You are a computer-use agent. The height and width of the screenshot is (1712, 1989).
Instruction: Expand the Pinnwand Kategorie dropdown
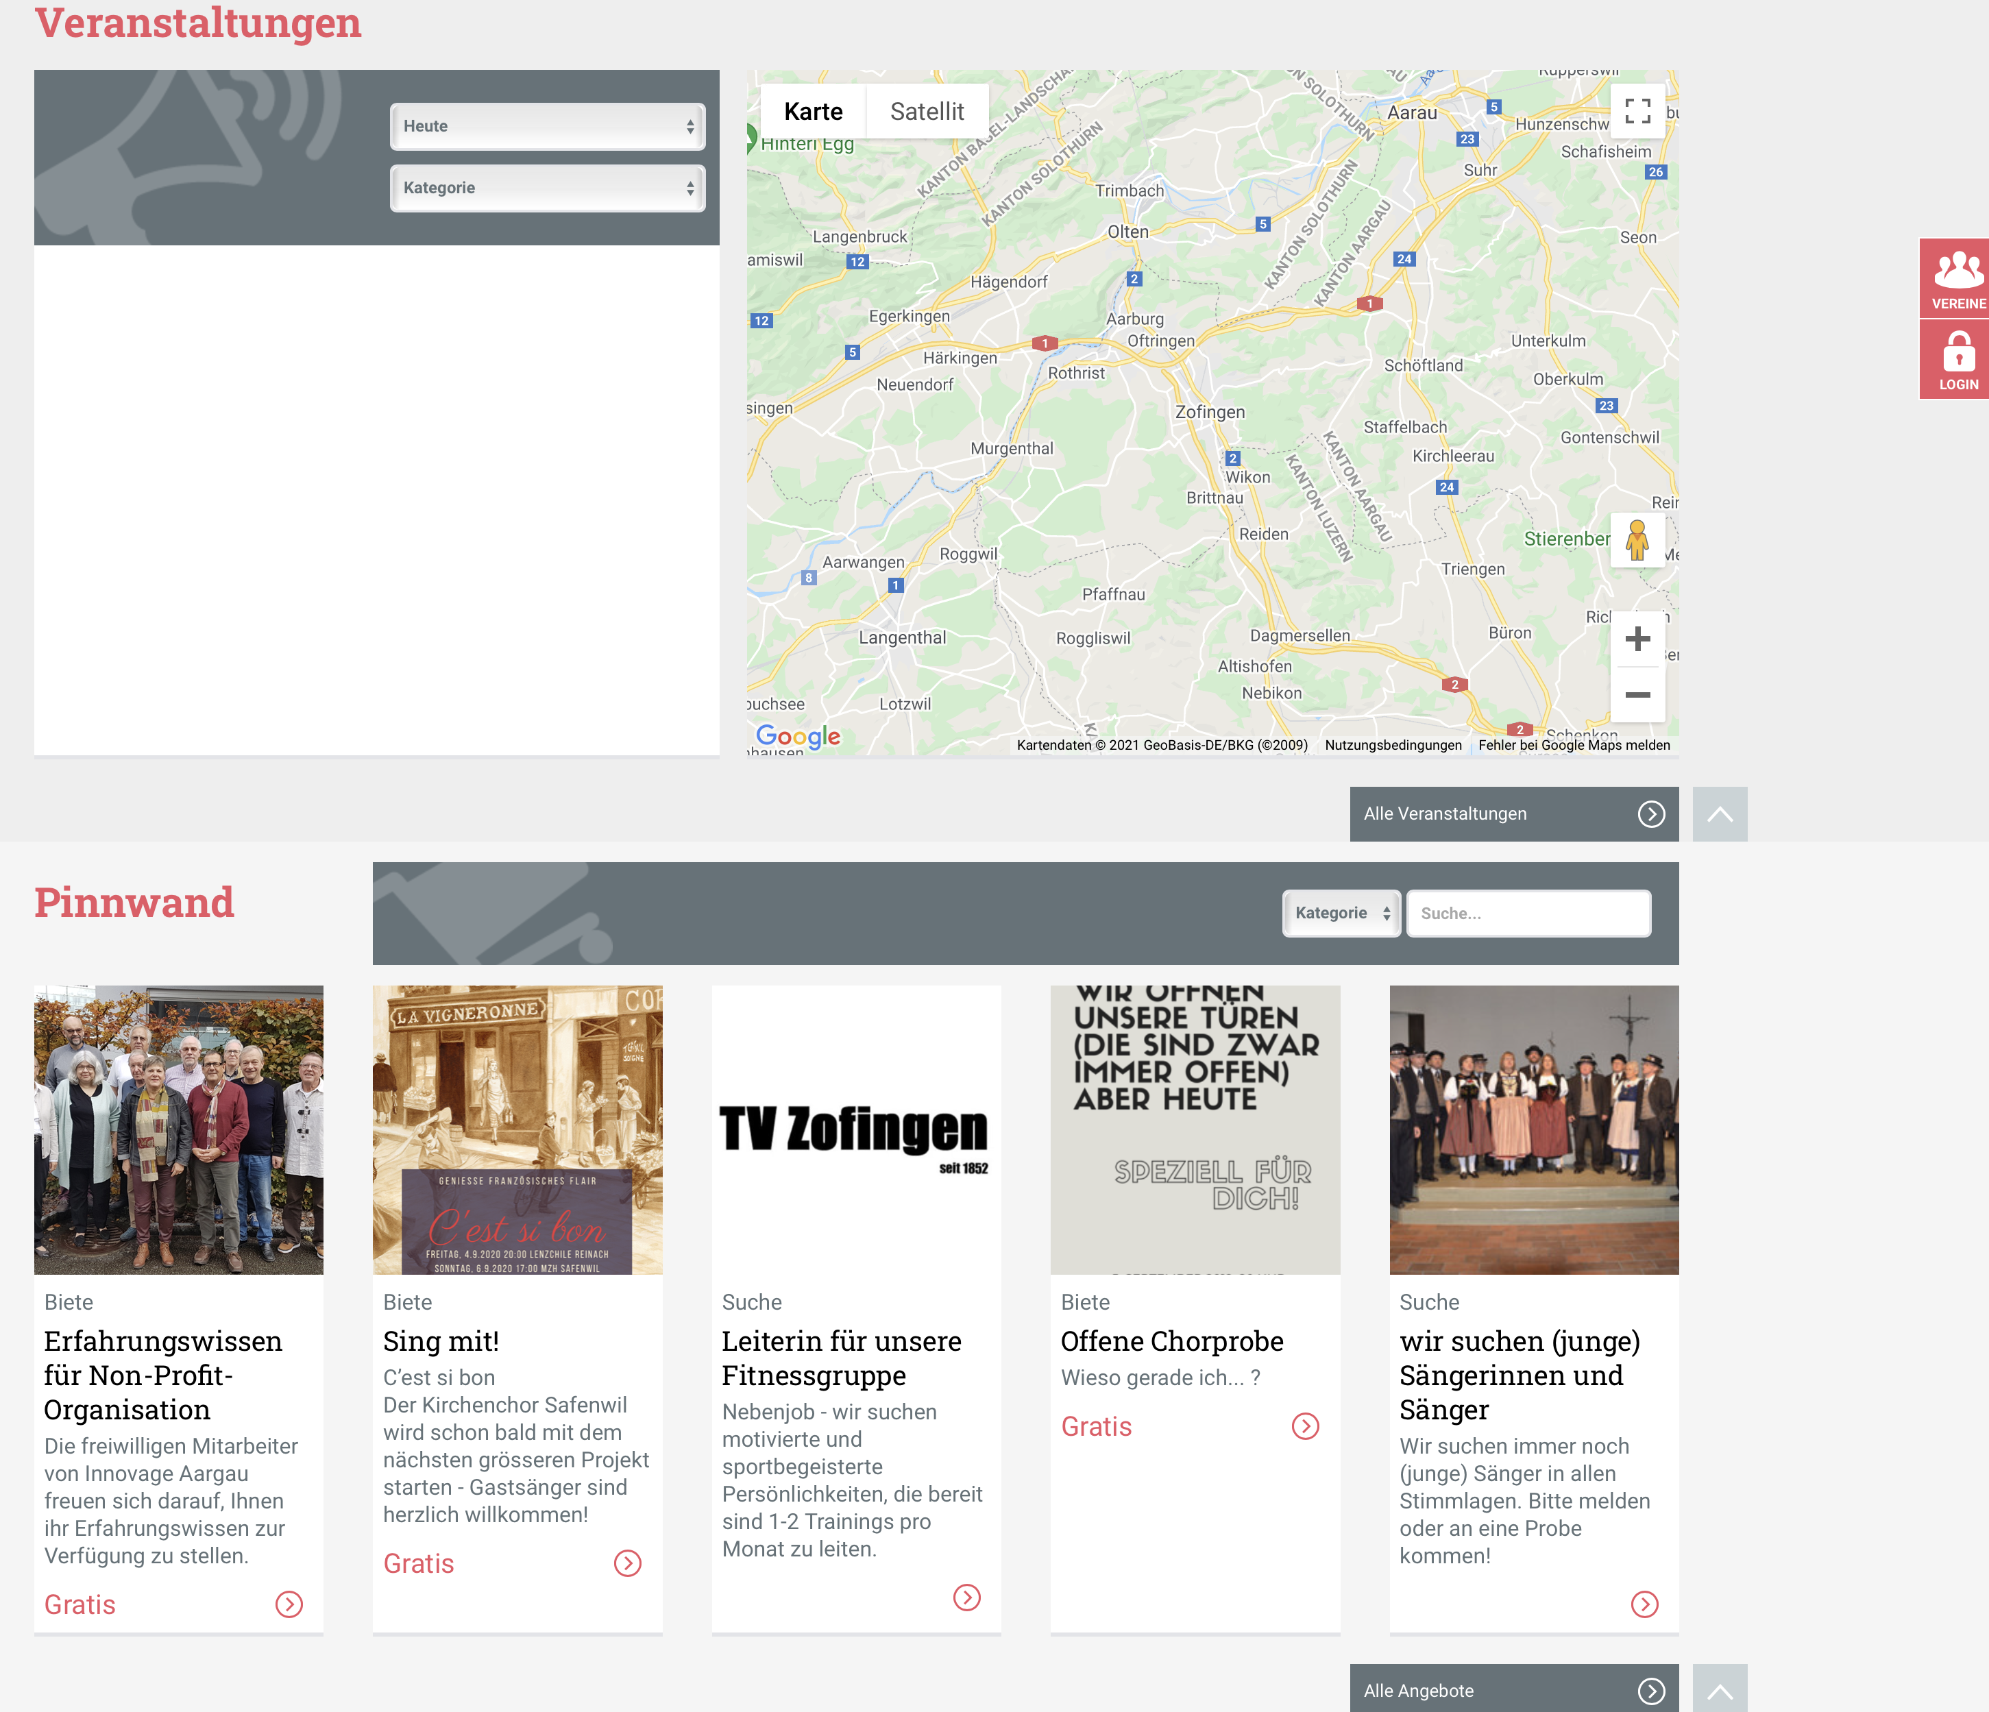1341,913
